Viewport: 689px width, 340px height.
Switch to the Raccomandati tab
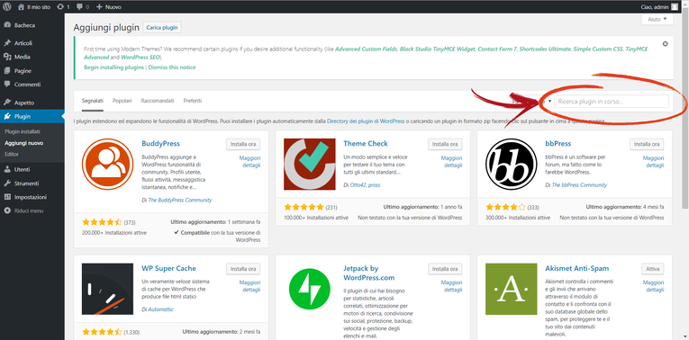[x=158, y=101]
